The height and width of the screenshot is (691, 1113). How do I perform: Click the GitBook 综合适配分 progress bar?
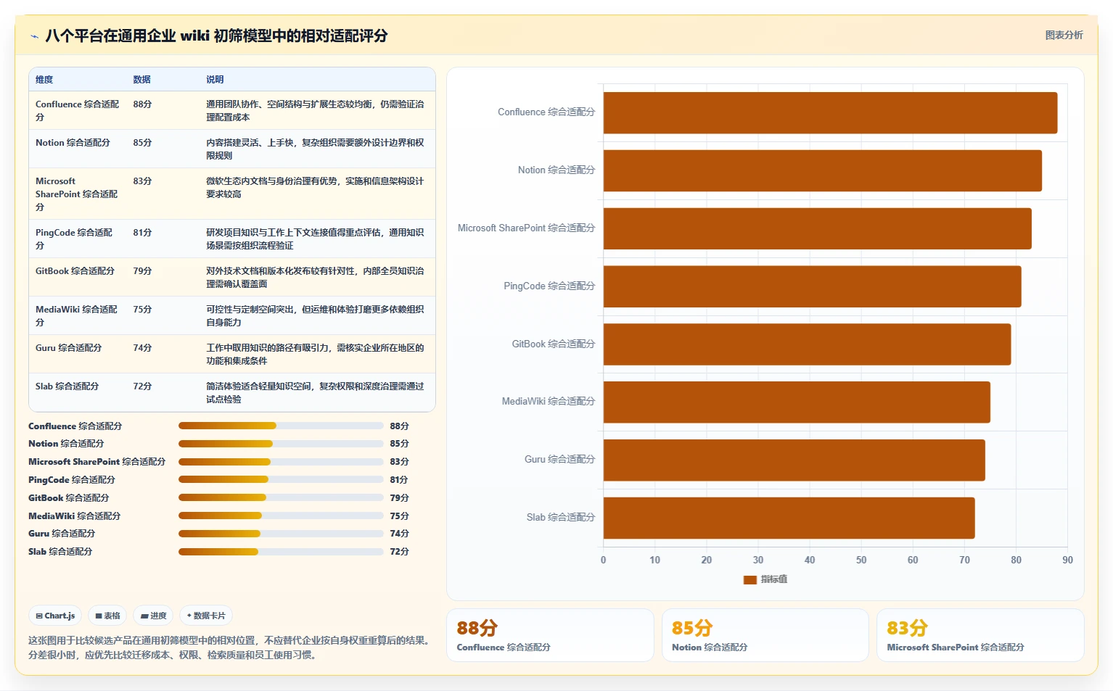pyautogui.click(x=281, y=497)
